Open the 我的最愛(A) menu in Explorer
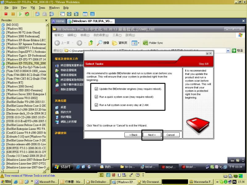The width and height of the screenshot is (247, 185). (x=101, y=35)
